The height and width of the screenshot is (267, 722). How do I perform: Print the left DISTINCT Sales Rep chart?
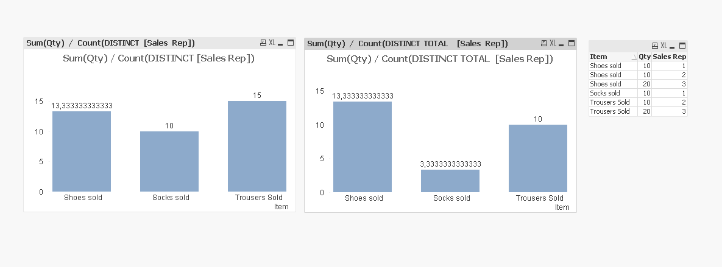tap(263, 43)
